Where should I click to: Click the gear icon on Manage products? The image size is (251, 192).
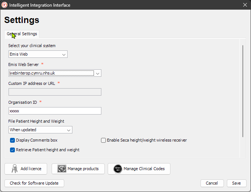click(62, 169)
